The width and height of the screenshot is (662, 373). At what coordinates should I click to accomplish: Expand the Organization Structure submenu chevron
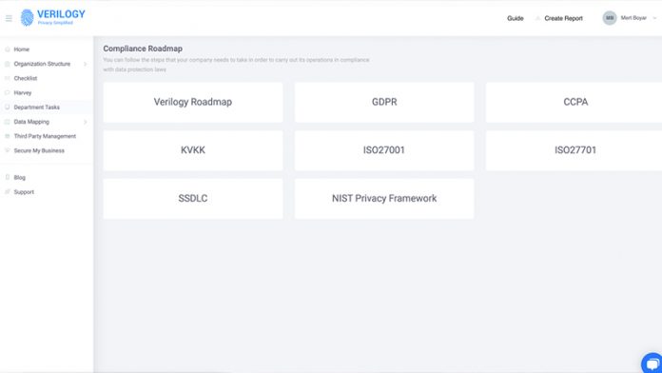(x=86, y=64)
